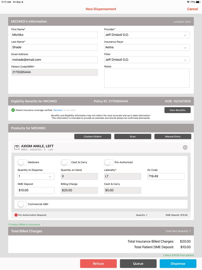Turn on the Cash & Carry switch
The image size is (202, 270).
pos(66,162)
